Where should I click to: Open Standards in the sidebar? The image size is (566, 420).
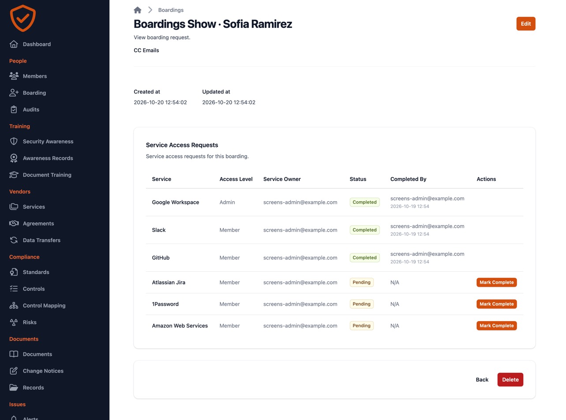(36, 272)
